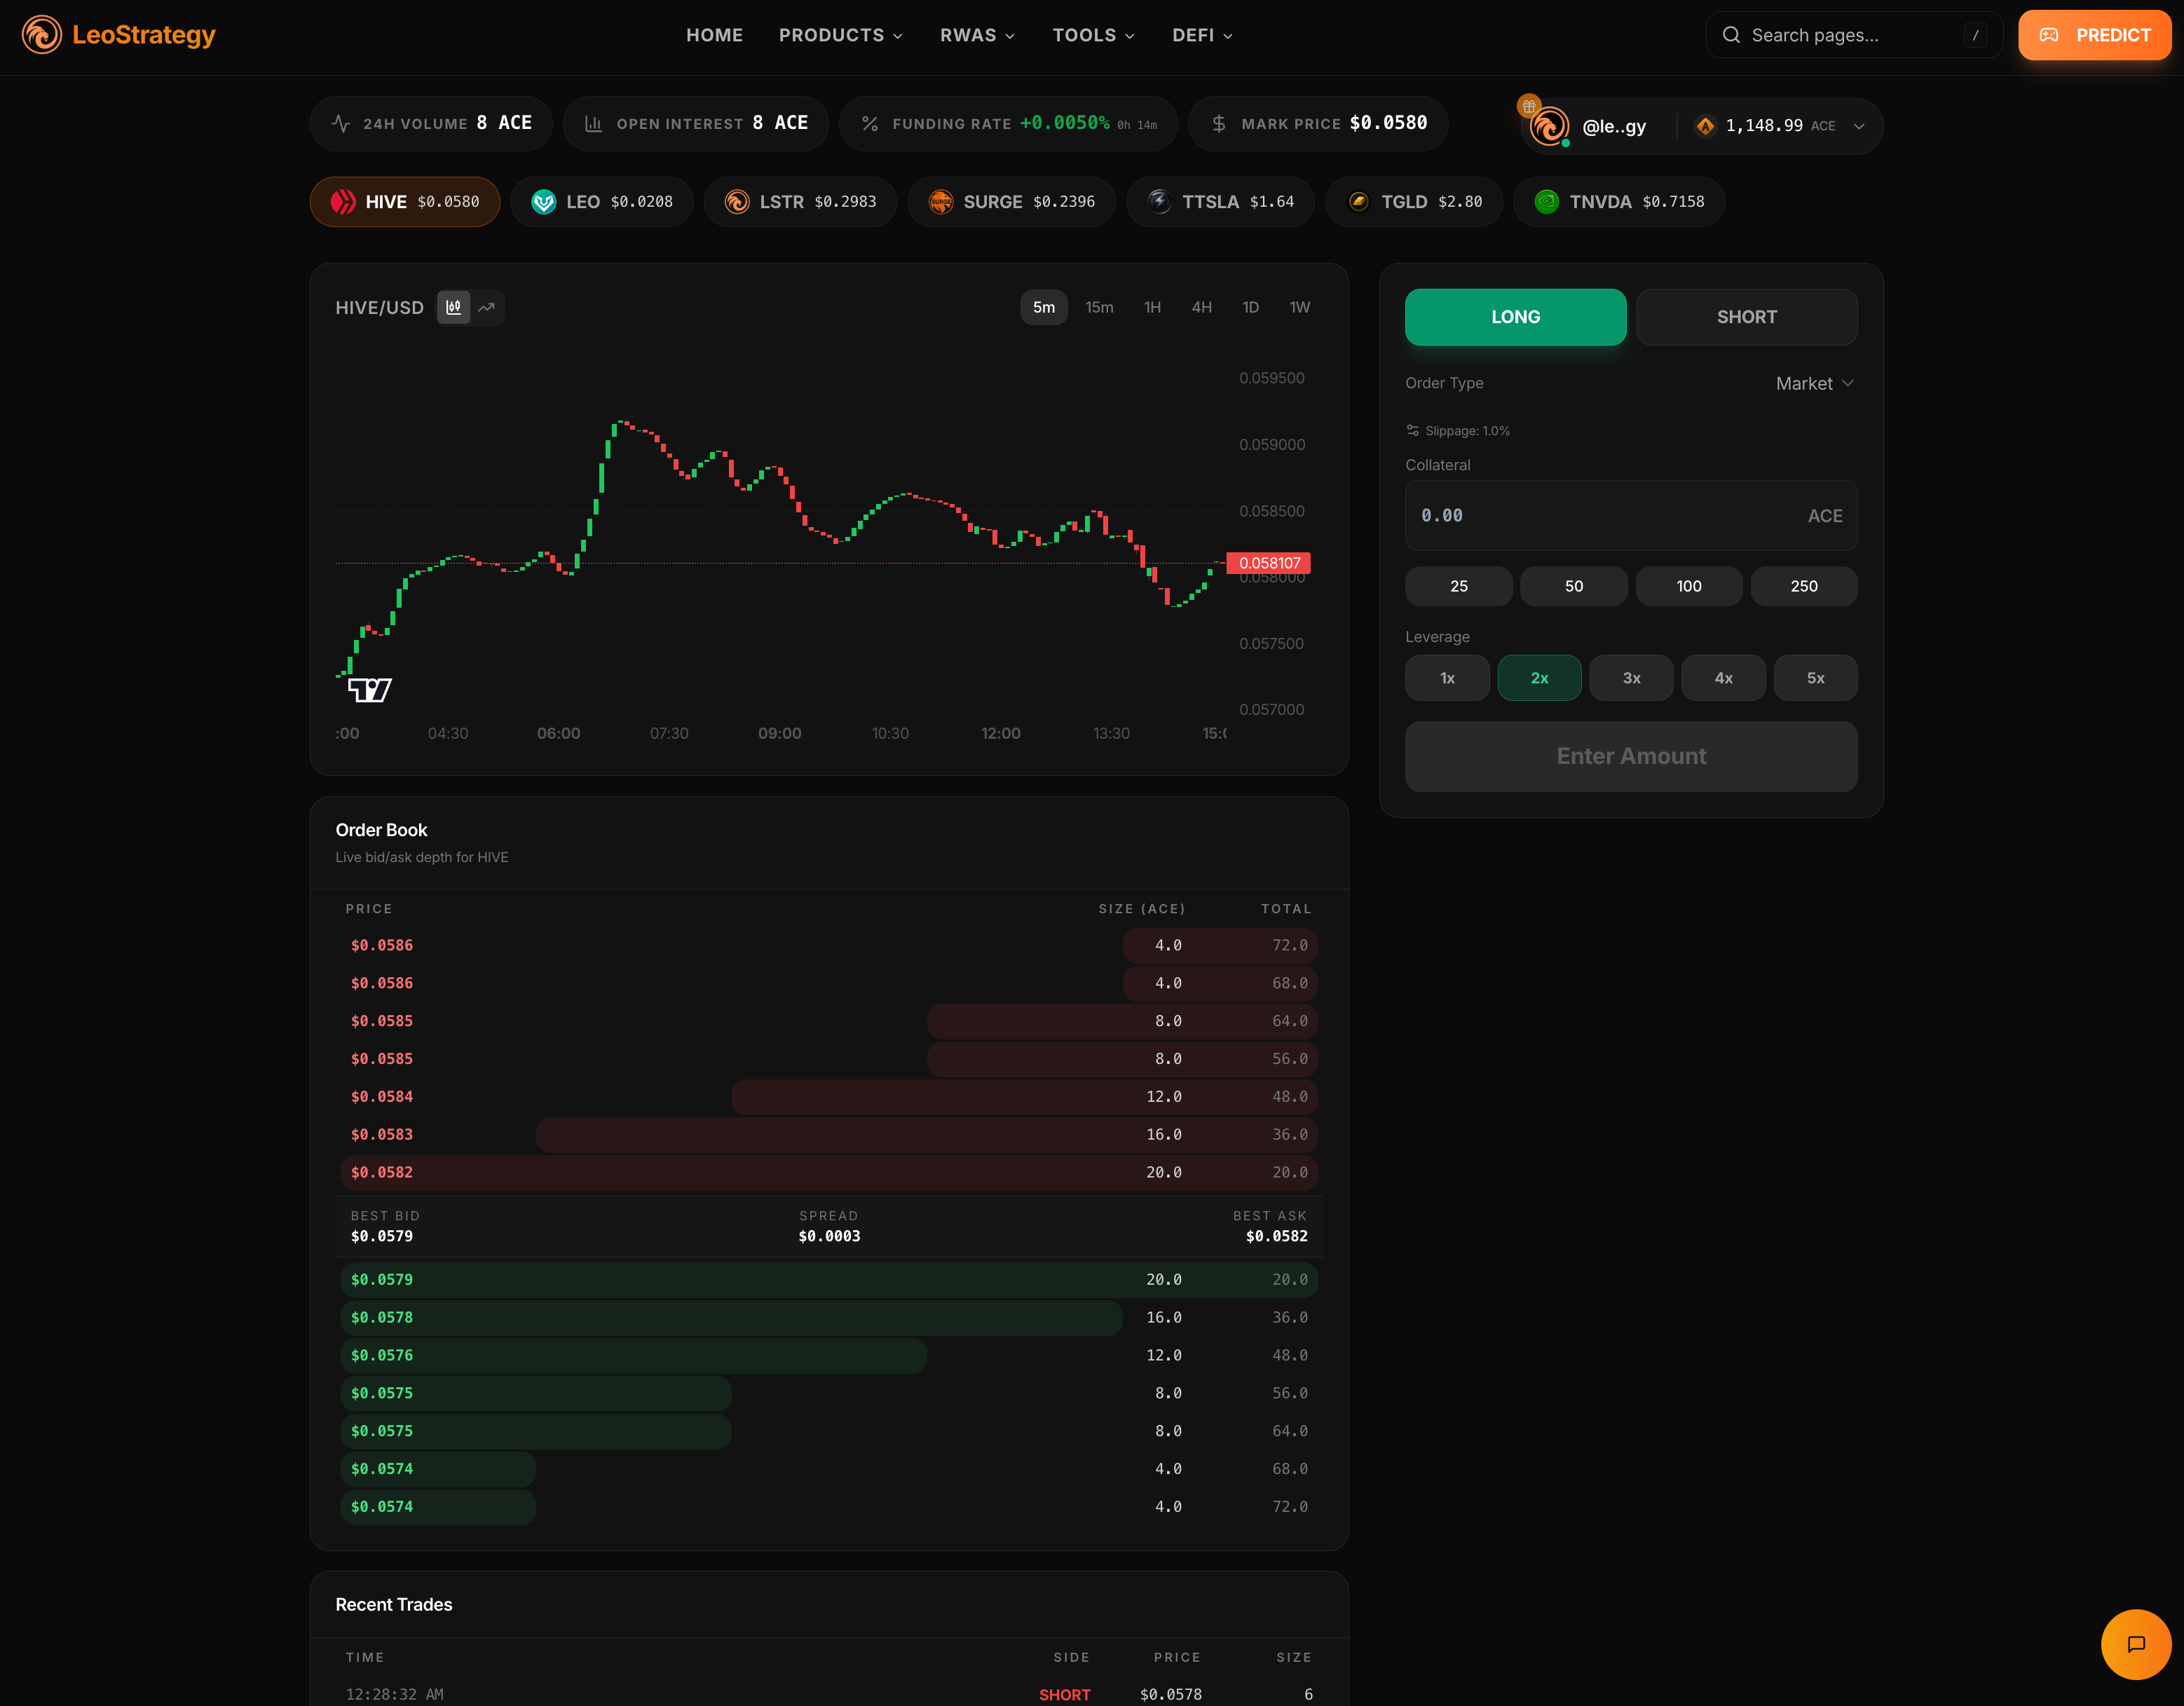This screenshot has height=1706, width=2184.
Task: Open the Order Type Market dropdown
Action: pos(1815,383)
